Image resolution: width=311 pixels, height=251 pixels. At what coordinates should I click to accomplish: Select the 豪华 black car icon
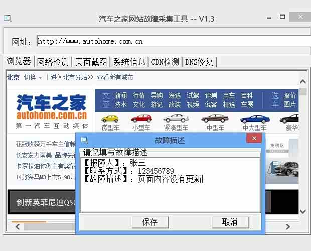(x=289, y=118)
